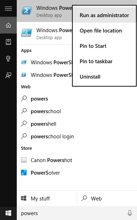The image size is (137, 220).
Task: Click the Windows Start button
Action: pos(8,213)
